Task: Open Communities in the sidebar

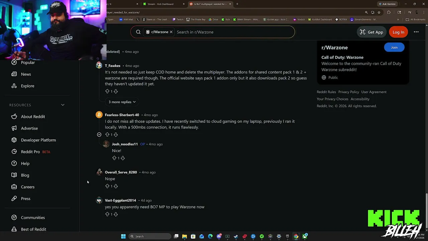Action: (33, 218)
